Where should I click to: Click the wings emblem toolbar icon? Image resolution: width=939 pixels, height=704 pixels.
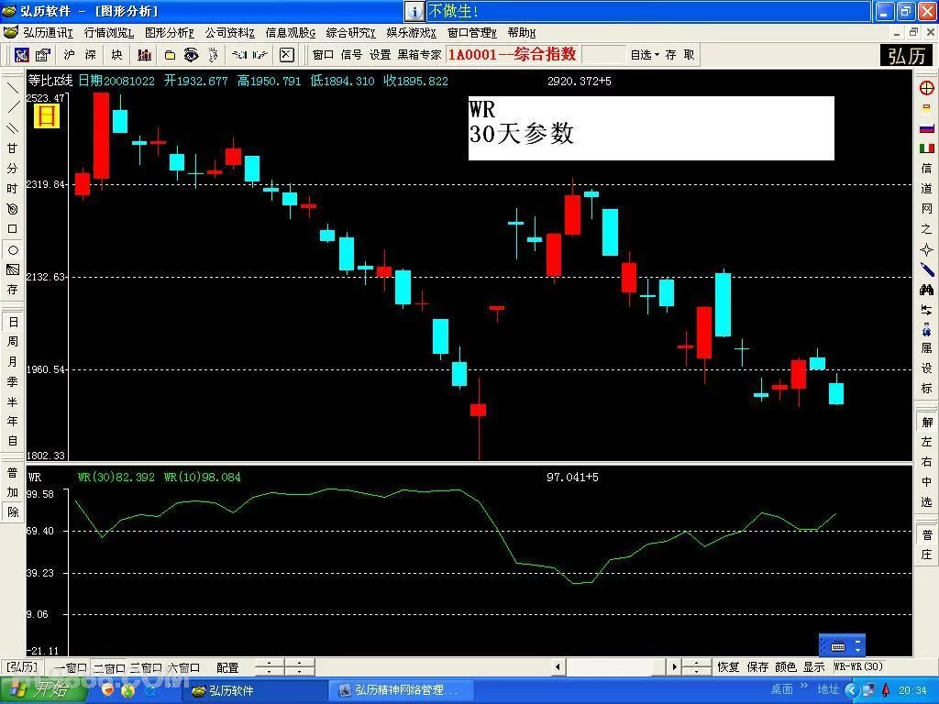249,55
